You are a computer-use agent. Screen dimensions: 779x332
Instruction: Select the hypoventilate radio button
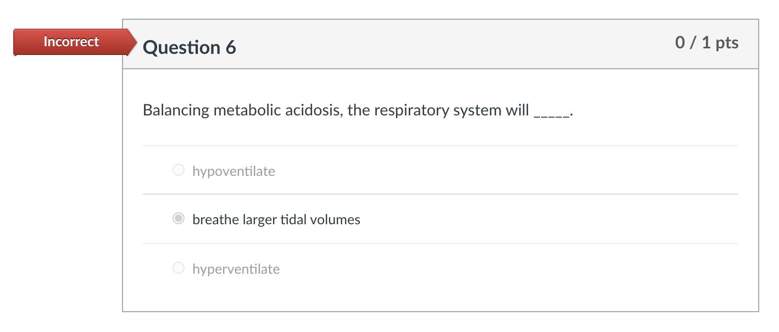click(x=178, y=171)
